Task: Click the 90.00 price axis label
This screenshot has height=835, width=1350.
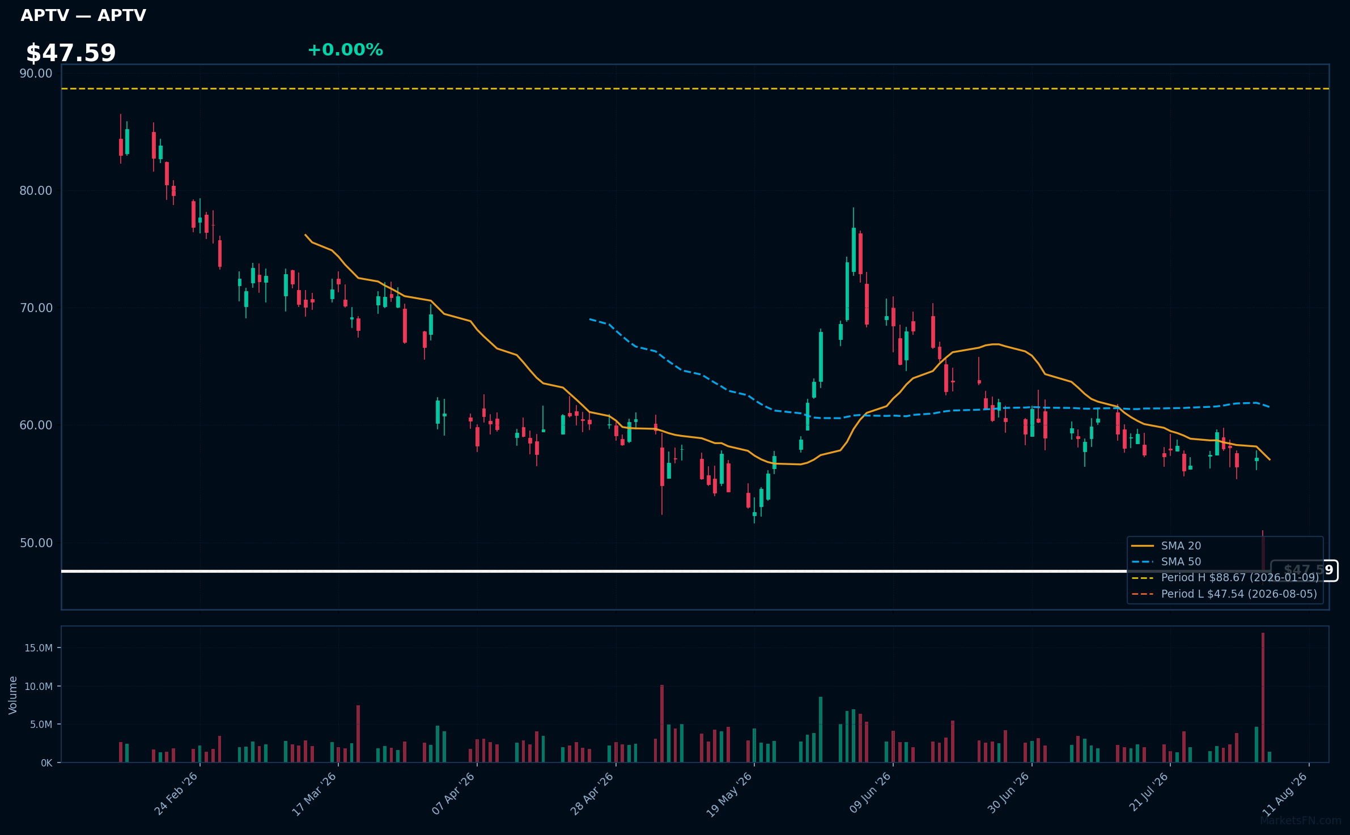Action: [36, 74]
